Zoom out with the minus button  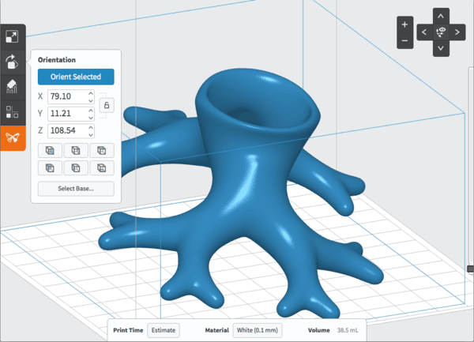point(404,39)
